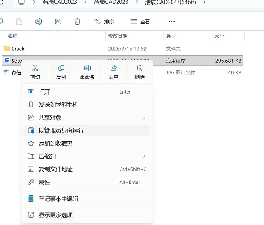Click chevron between the two 浩辰CAD2023 breadcrumbs
This screenshot has width=264, height=225.
85,2
